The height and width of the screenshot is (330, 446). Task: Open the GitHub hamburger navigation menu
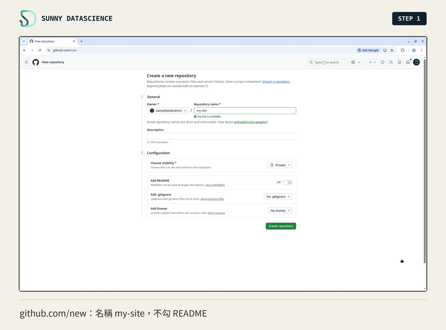[26, 62]
